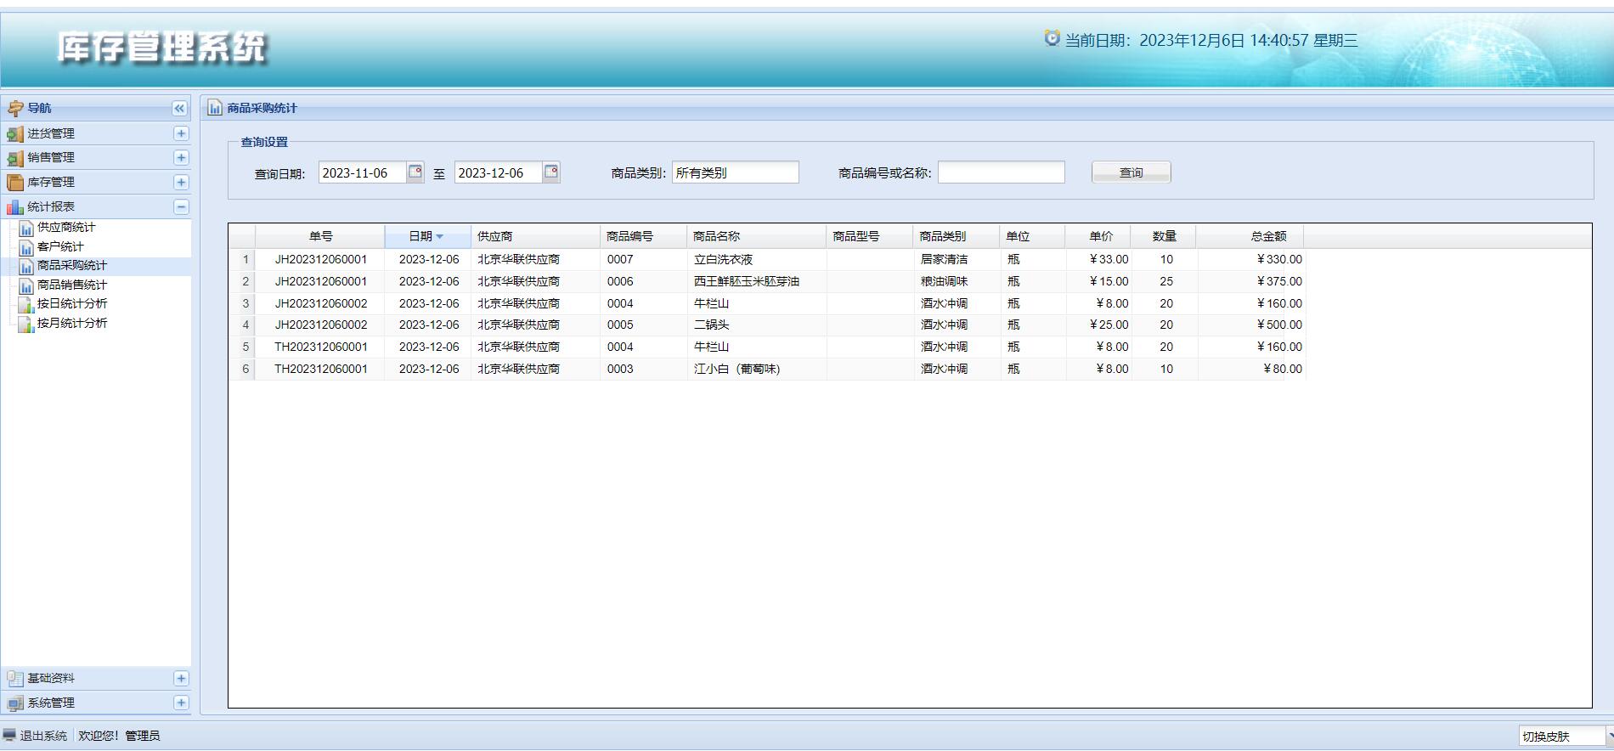Open the 商品类别 combo box

[x=736, y=172]
